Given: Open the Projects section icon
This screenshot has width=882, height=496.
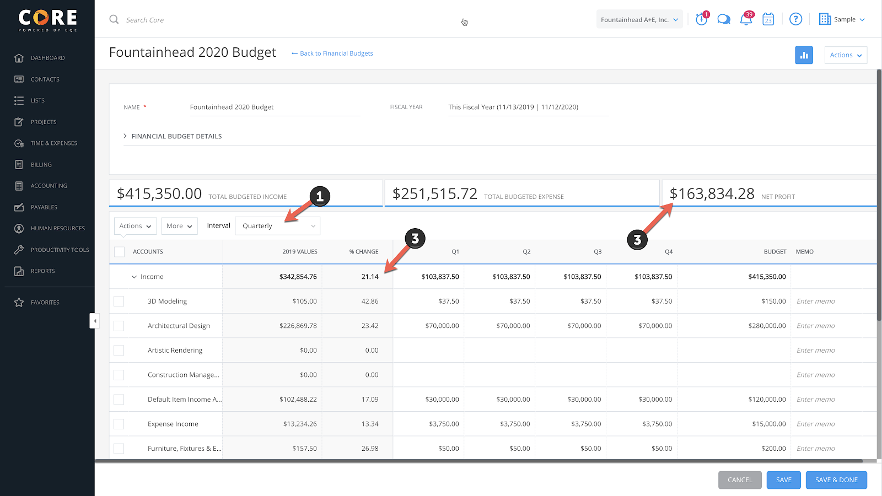Looking at the screenshot, I should 19,122.
